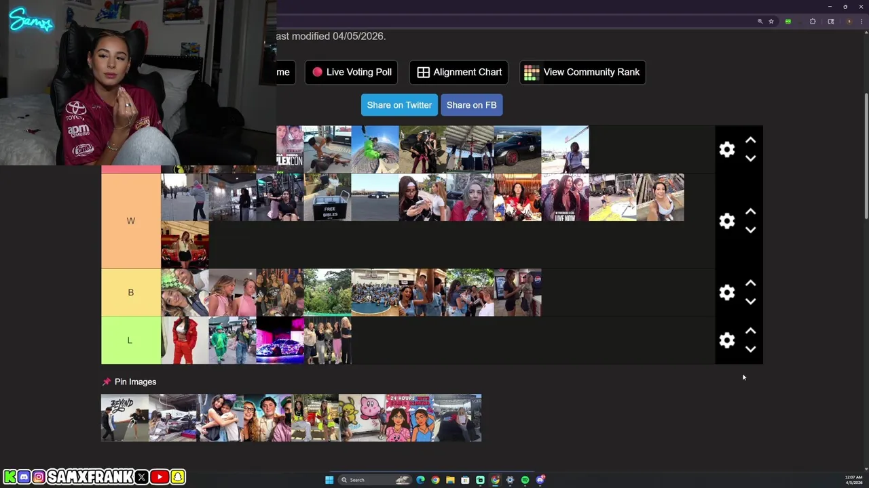
Task: Share tier list on Twitter
Action: (x=399, y=105)
